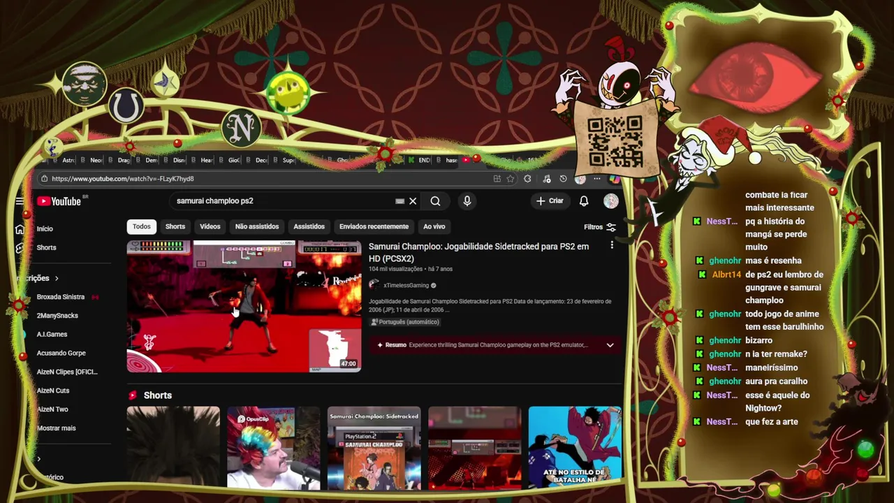Open the fourth short with red gameplay

coord(474,447)
